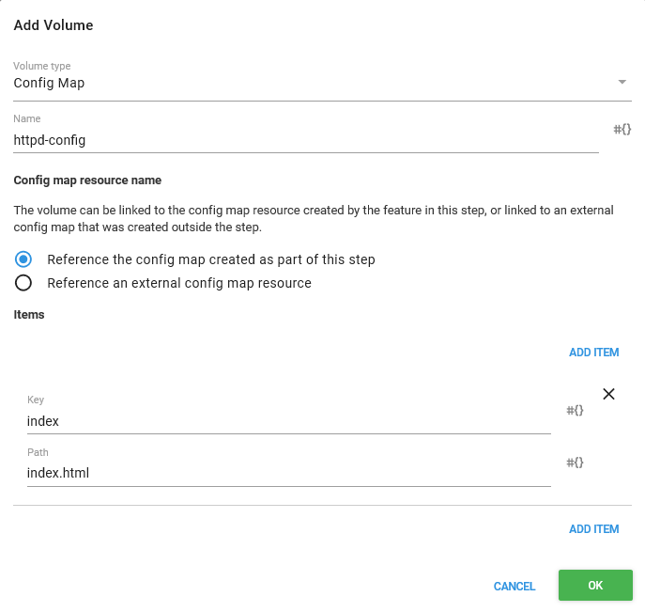
Task: Cancel the Add Volume dialog
Action: pyautogui.click(x=514, y=586)
